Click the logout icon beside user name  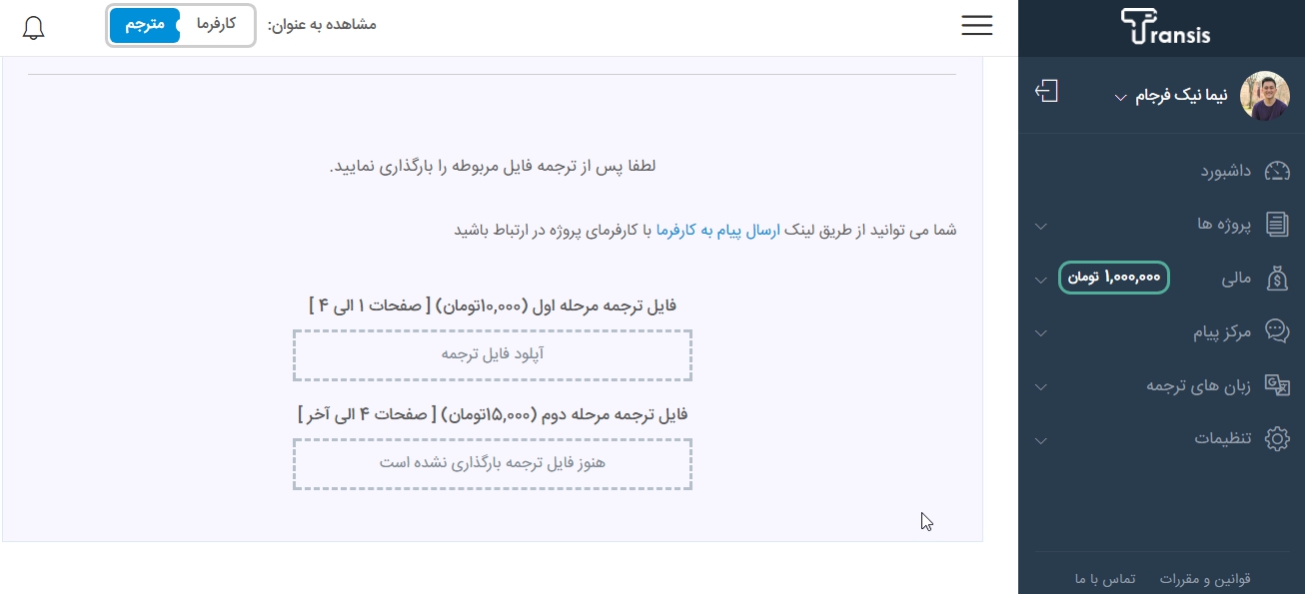tap(1046, 92)
